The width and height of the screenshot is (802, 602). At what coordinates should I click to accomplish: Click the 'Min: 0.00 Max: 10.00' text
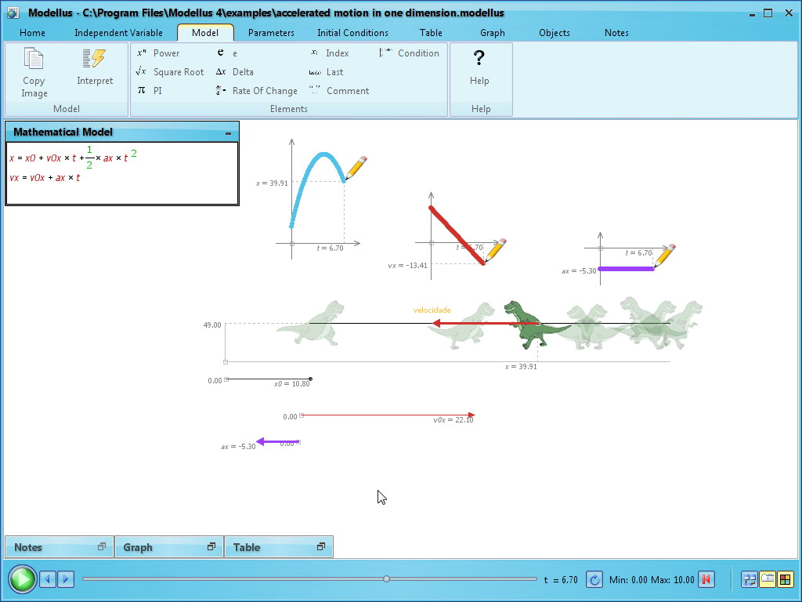pyautogui.click(x=652, y=580)
